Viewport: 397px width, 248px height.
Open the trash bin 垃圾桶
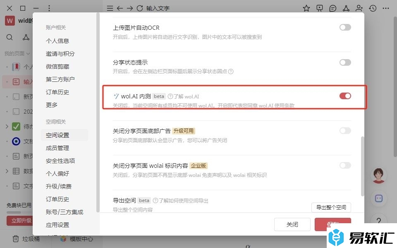pyautogui.click(x=26, y=238)
